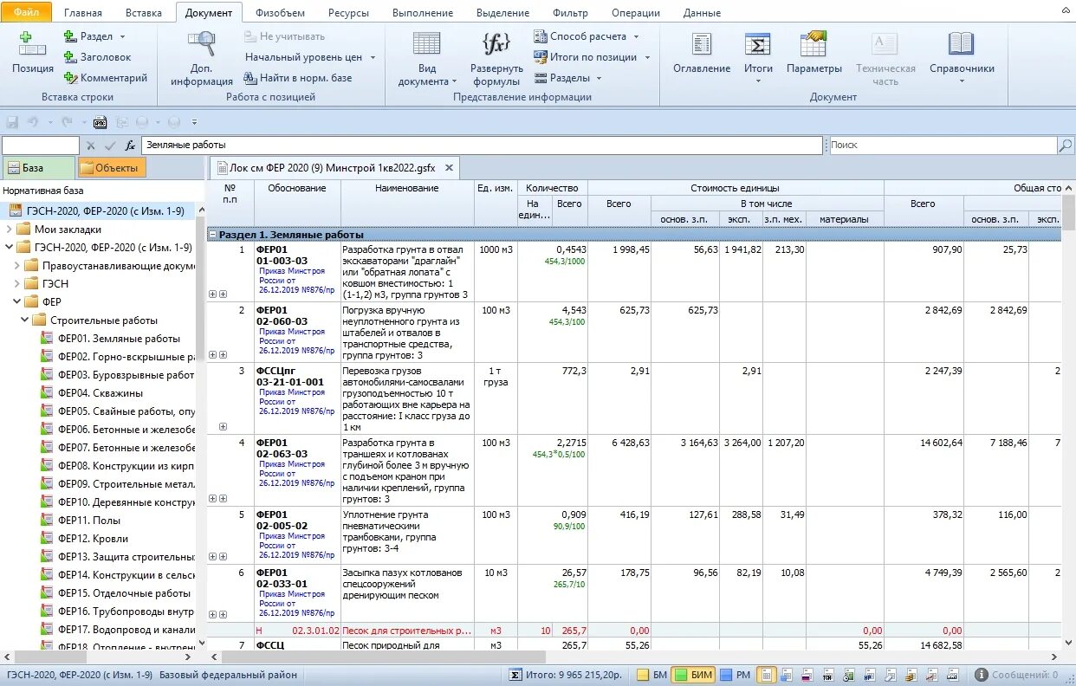Confirm the formula bar entry with the checkmark

point(110,146)
